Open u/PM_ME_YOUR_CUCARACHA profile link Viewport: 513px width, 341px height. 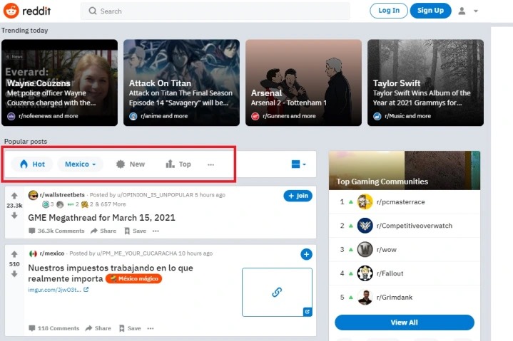[x=137, y=253]
